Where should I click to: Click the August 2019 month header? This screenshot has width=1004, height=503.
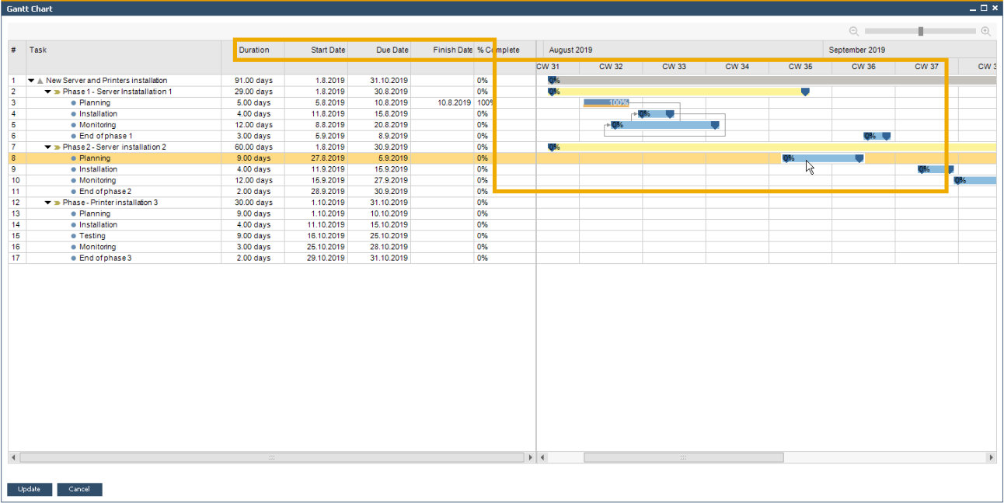tap(570, 50)
